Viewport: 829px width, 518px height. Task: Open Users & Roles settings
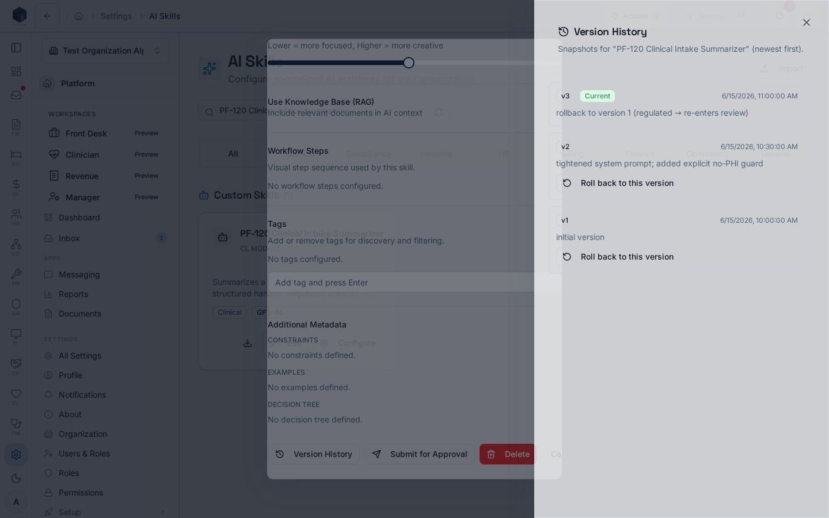pyautogui.click(x=105, y=454)
